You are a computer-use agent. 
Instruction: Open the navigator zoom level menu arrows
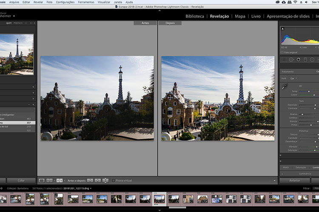click(34, 23)
